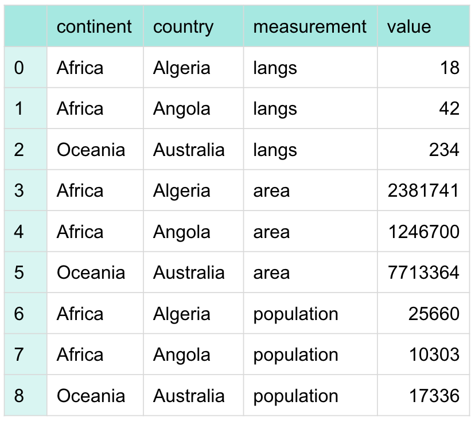Select the value cell 10303
Screen dimensions: 475x421
click(x=434, y=354)
